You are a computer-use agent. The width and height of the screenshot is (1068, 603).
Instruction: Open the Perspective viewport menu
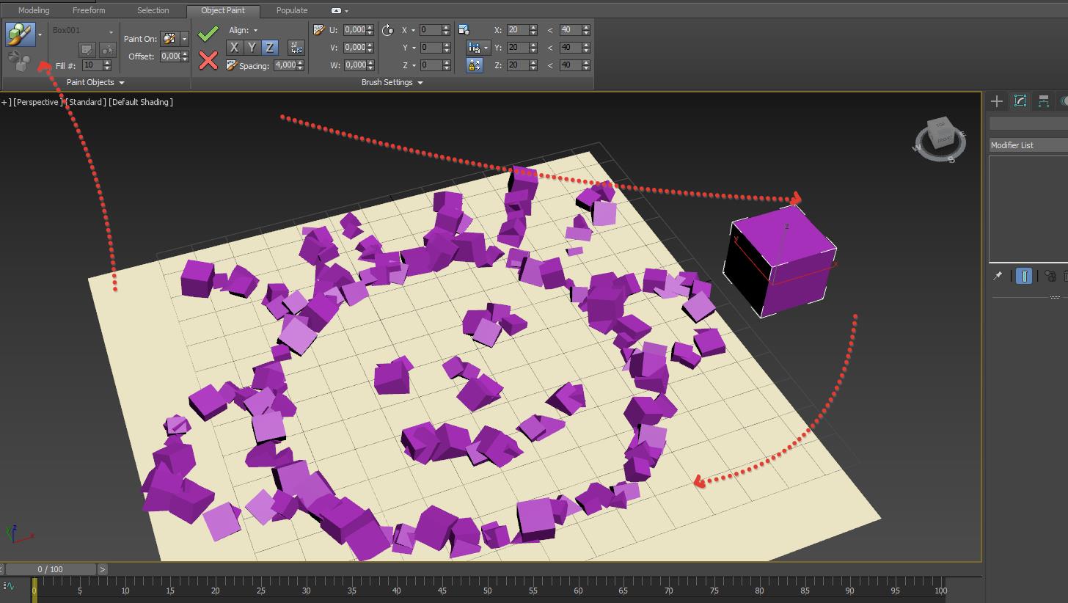(x=37, y=102)
